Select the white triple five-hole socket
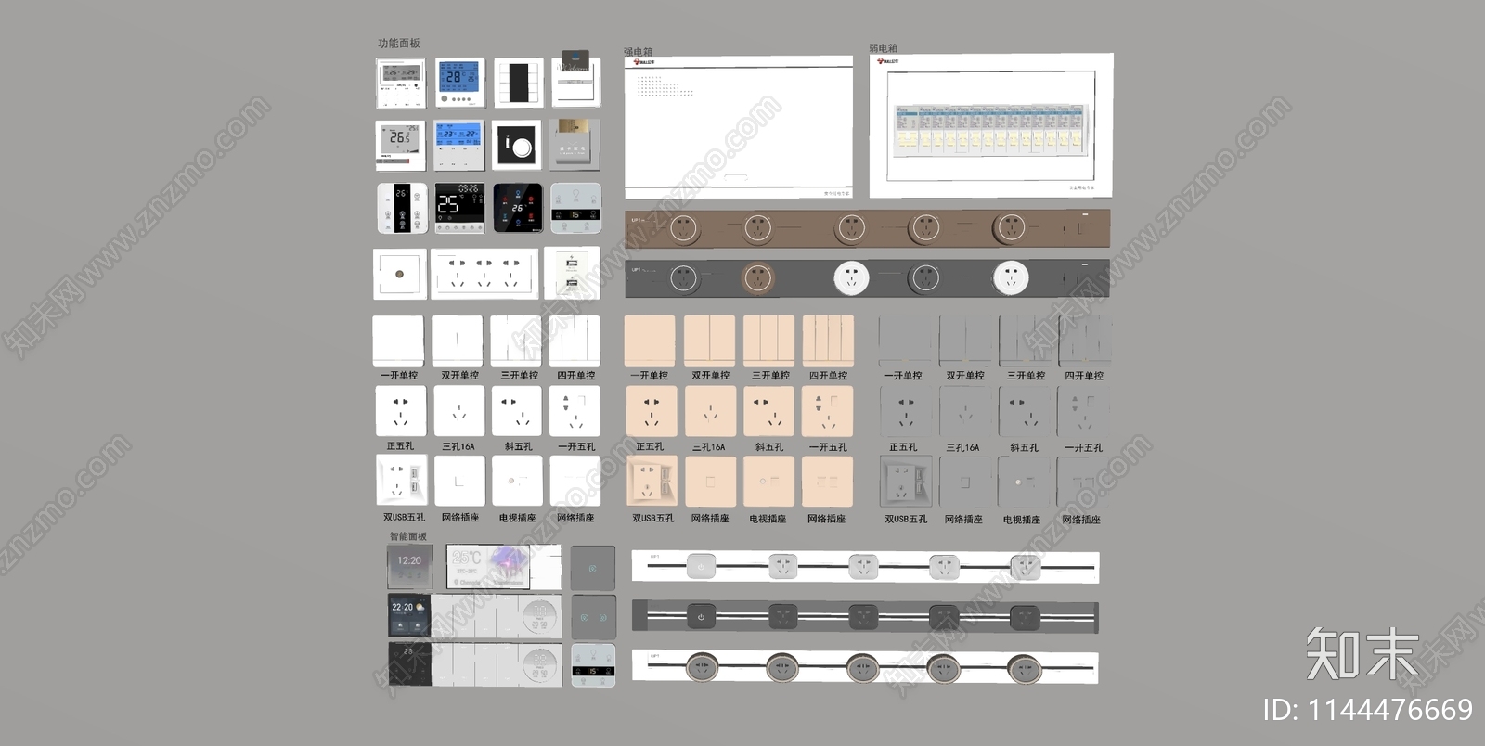 (x=484, y=273)
